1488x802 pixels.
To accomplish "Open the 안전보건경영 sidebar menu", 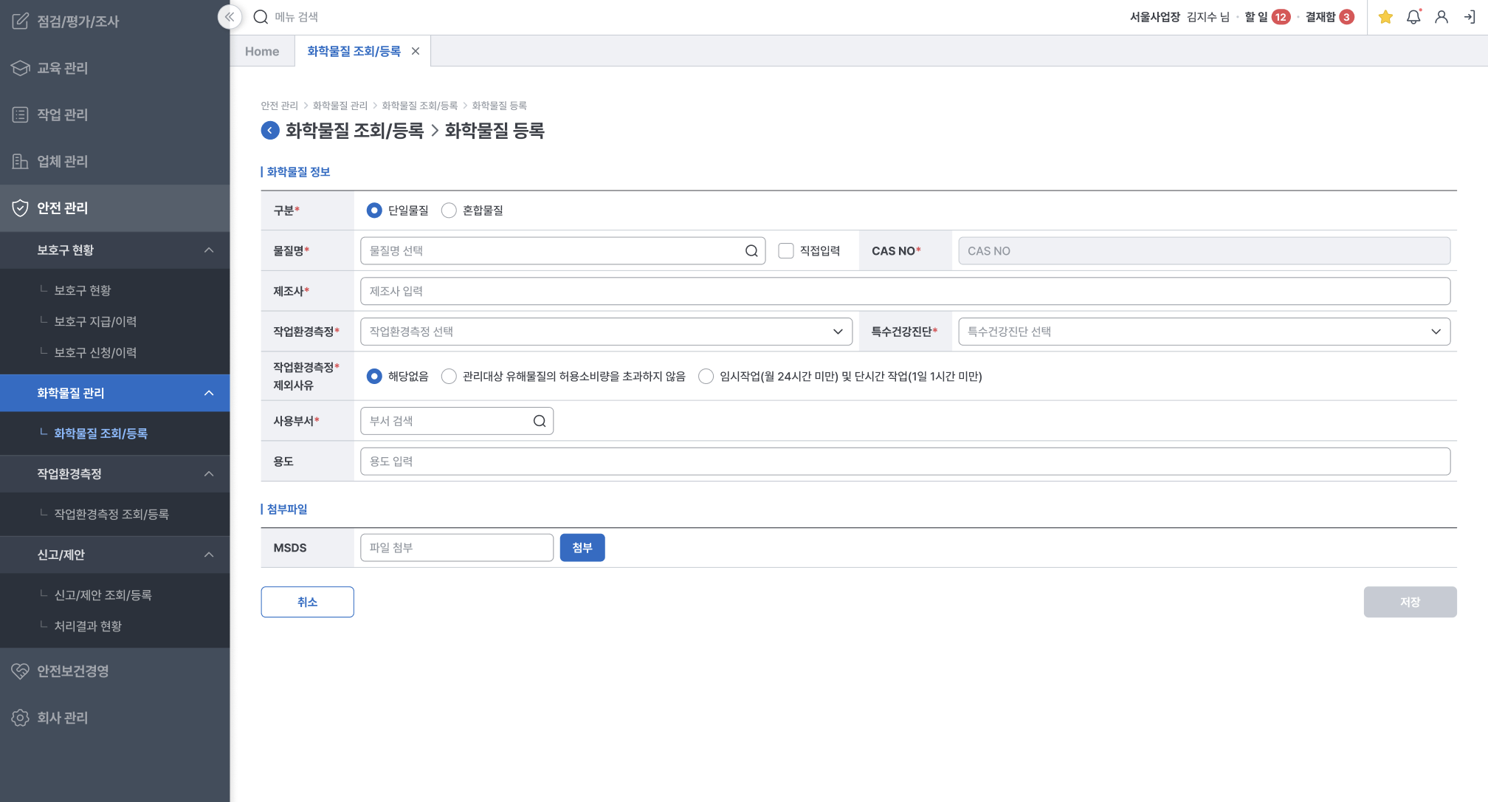I will [73, 671].
